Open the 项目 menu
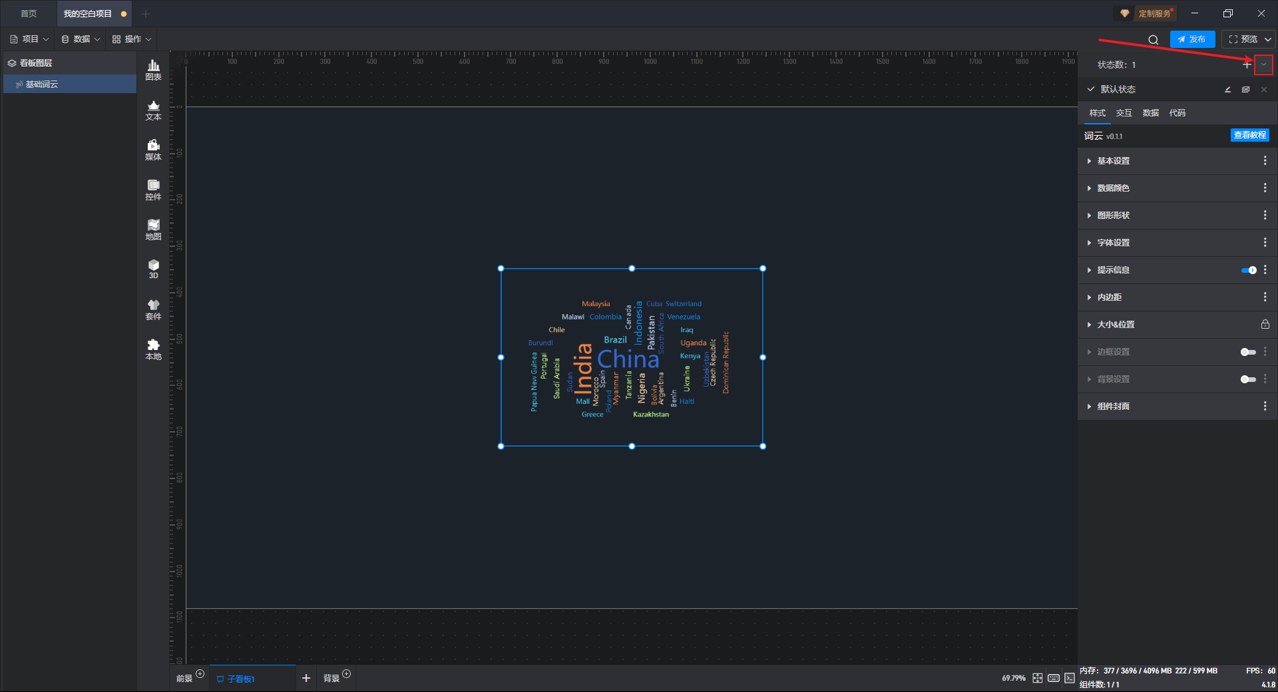 click(x=30, y=39)
